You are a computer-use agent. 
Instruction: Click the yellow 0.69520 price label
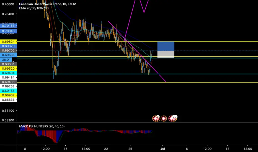[x=8, y=69]
